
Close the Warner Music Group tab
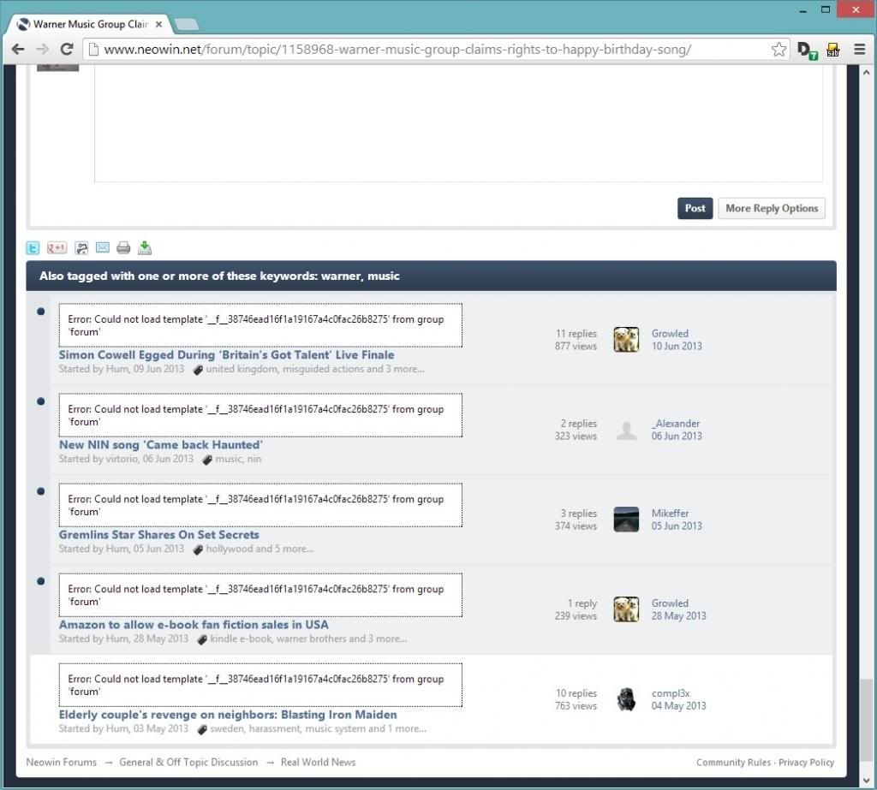coord(158,25)
